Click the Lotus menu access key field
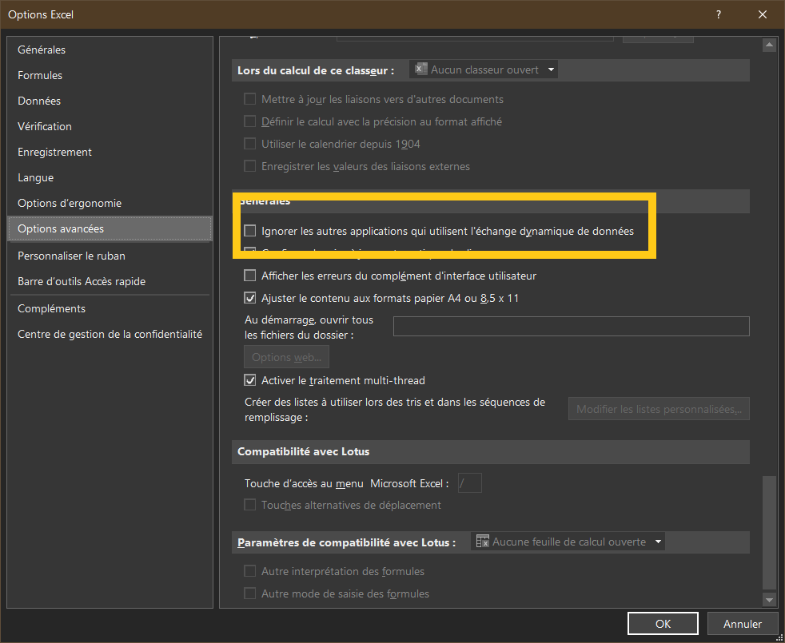This screenshot has width=785, height=643. pos(470,483)
